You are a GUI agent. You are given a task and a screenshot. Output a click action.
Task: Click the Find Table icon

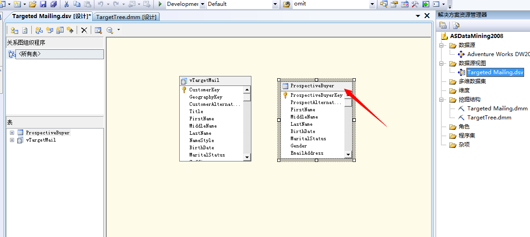[x=98, y=30]
